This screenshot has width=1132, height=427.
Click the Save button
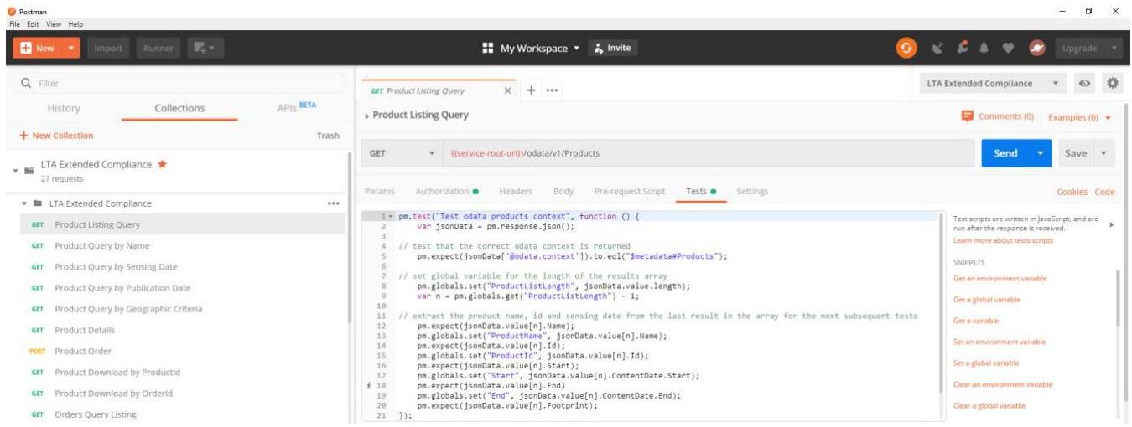point(1076,153)
